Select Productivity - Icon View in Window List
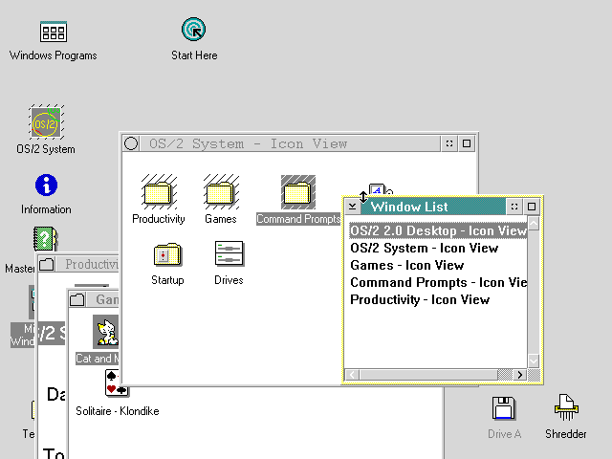The width and height of the screenshot is (612, 459). tap(420, 299)
